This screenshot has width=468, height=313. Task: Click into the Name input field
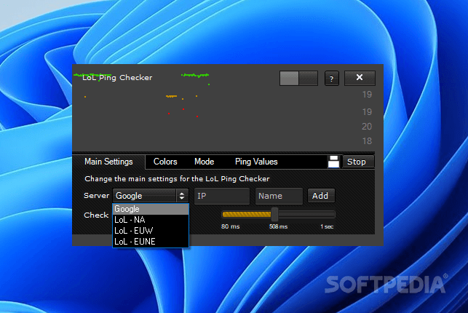(279, 196)
